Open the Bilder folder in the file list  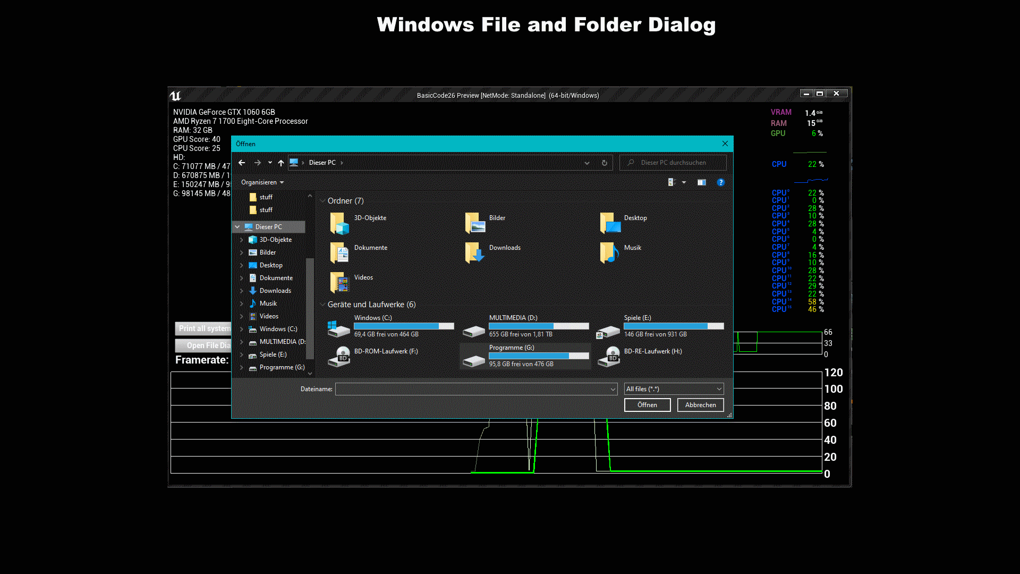pyautogui.click(x=497, y=217)
